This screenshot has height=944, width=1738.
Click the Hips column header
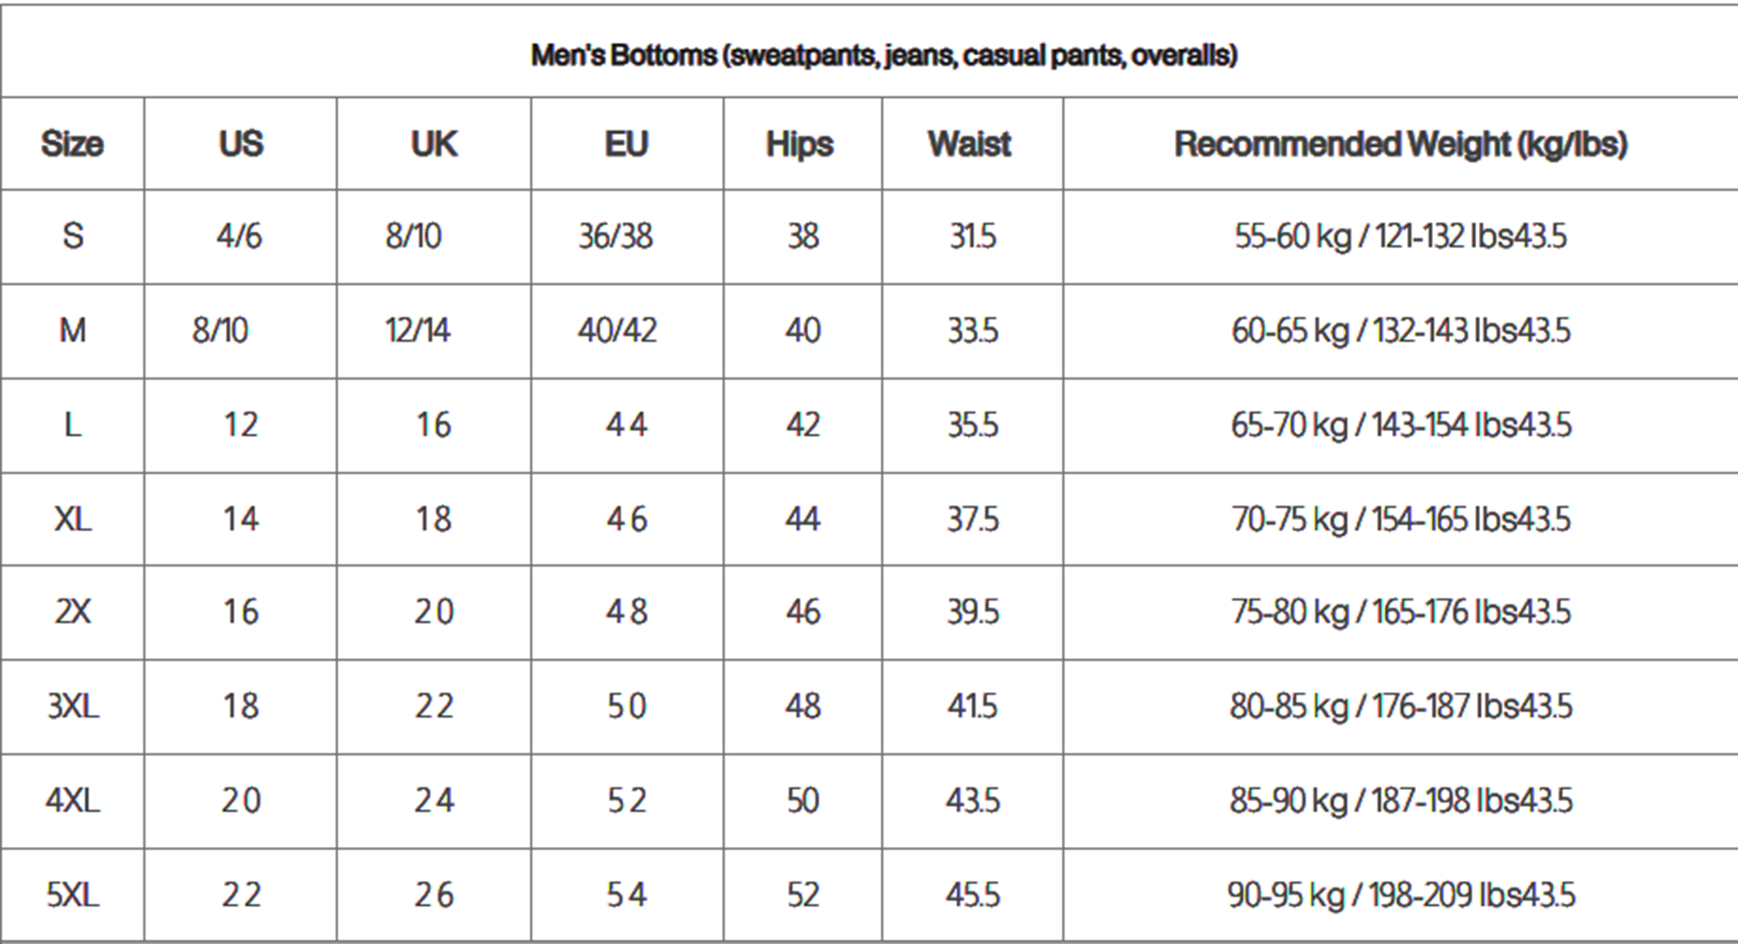799,144
